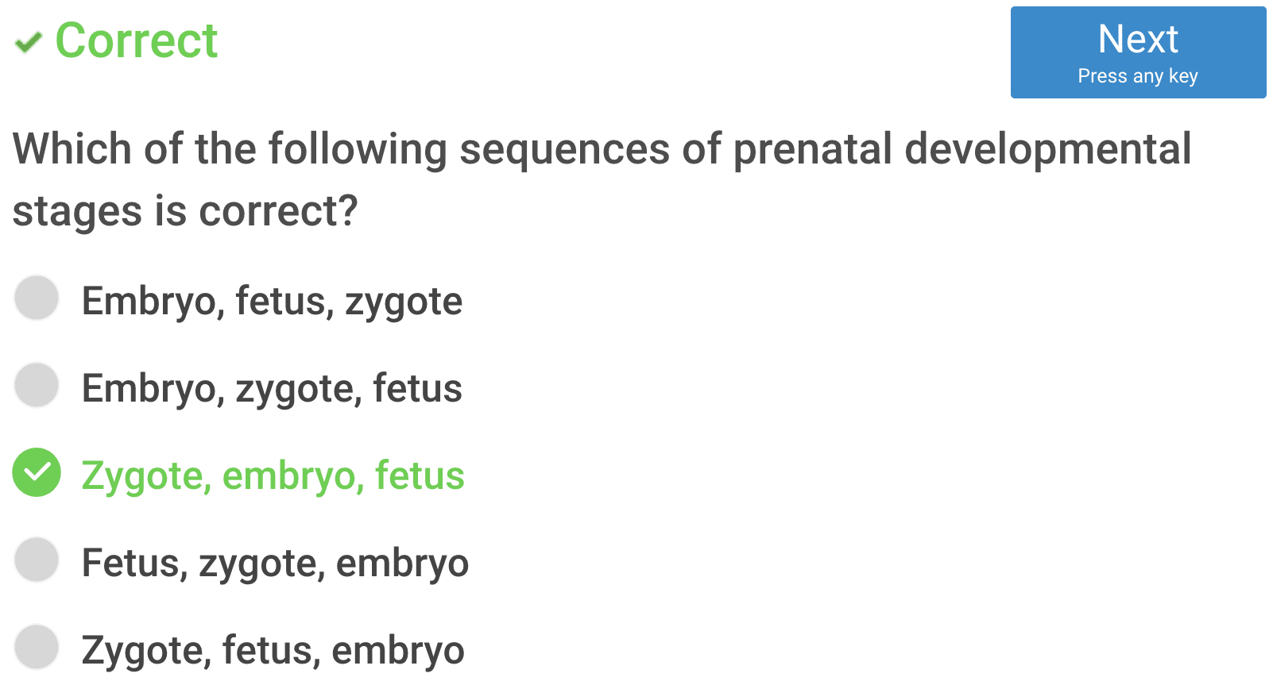Click the "Embryo, zygote, fetus" answer label
Image resolution: width=1273 pixels, height=681 pixels.
272,389
